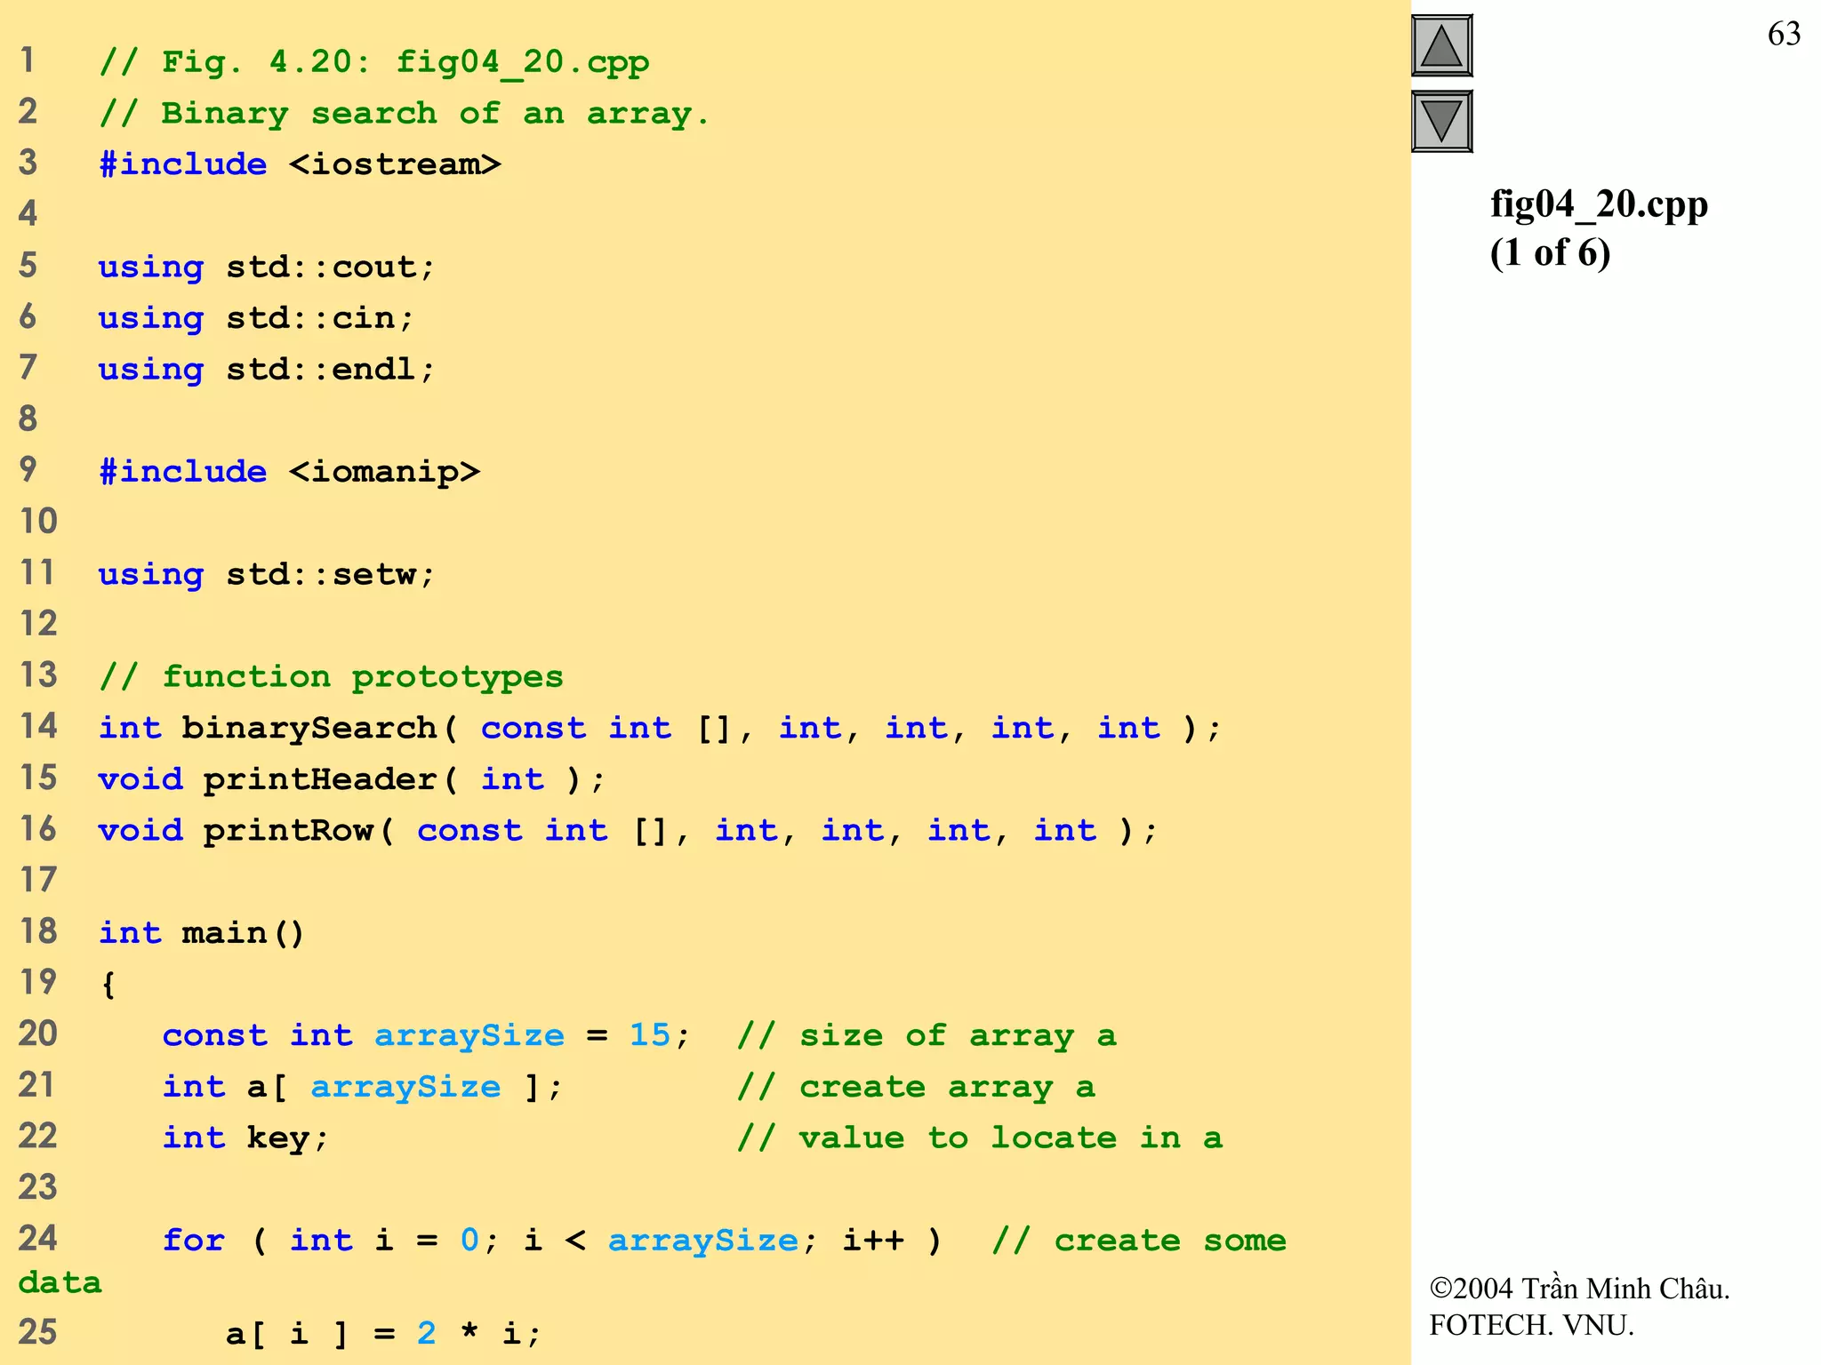Click the printHeader function name

click(319, 780)
